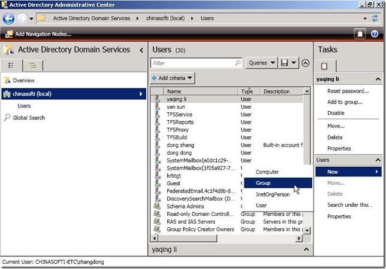Sort by the Name column header
The width and height of the screenshot is (386, 269).
click(x=201, y=91)
